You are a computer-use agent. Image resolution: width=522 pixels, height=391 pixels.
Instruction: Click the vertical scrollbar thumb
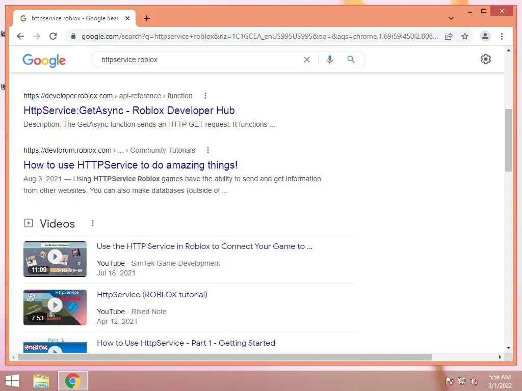[508, 140]
